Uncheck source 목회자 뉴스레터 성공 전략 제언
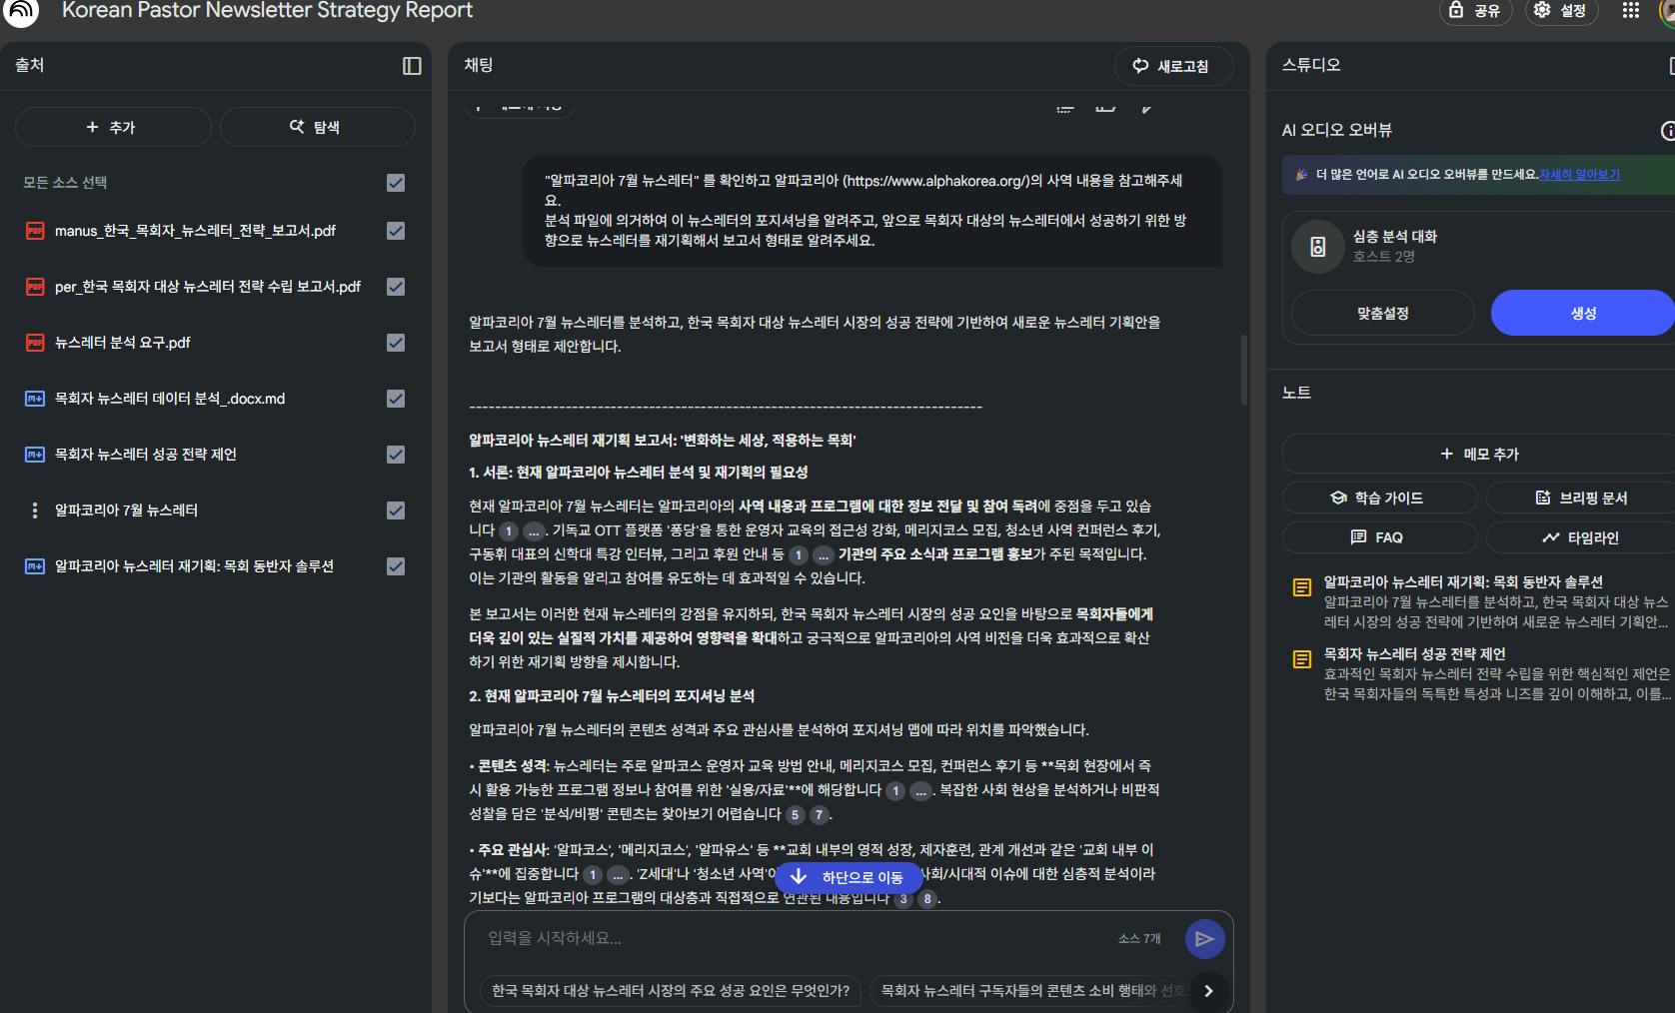Screen dimensions: 1675x1013 [x=396, y=455]
